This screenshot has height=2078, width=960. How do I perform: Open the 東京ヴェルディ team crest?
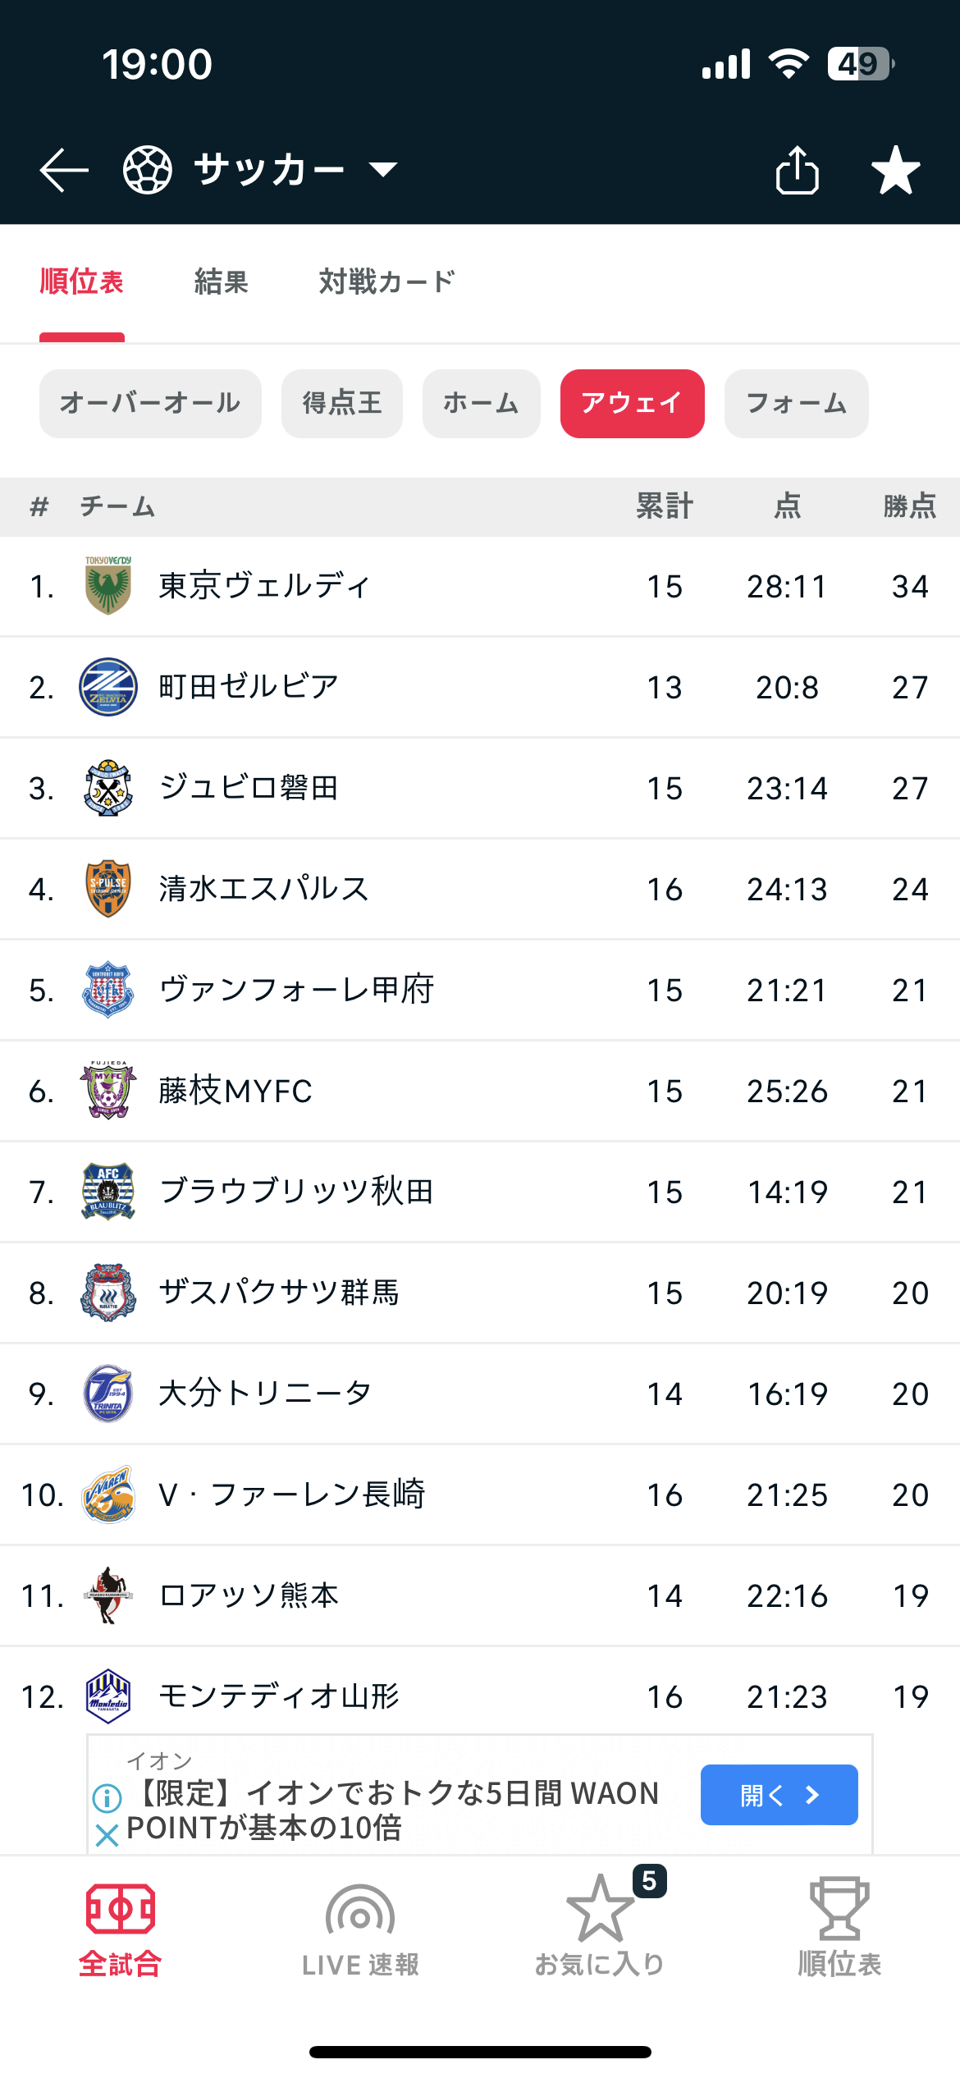coord(108,586)
